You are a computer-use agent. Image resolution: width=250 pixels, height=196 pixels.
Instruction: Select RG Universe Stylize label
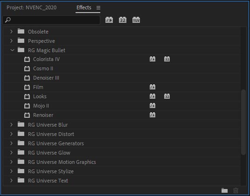[x=51, y=171]
